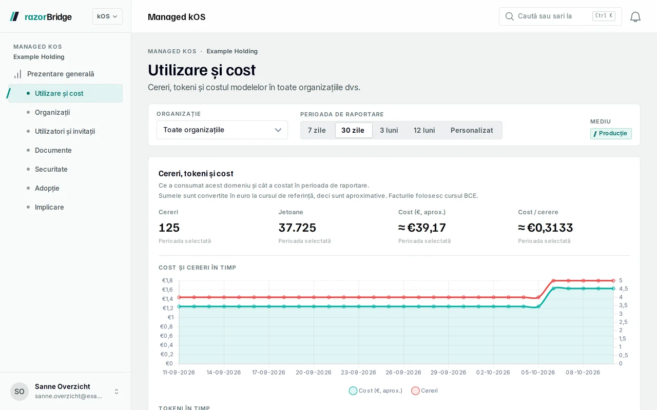The height and width of the screenshot is (410, 657).
Task: Click the Prezentare generală chart icon
Action: pos(18,74)
